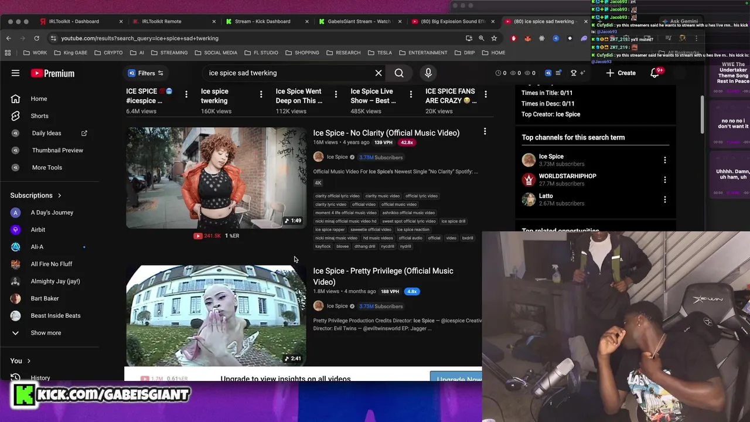Viewport: 750px width, 422px height.
Task: Select the 4K badge on No Clarity
Action: tap(318, 183)
